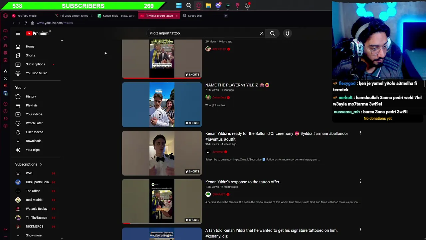Click title 'Kenan Yıldız's response to the tattoo offer..'
Viewport: 426px width, 240px height.
tap(243, 182)
